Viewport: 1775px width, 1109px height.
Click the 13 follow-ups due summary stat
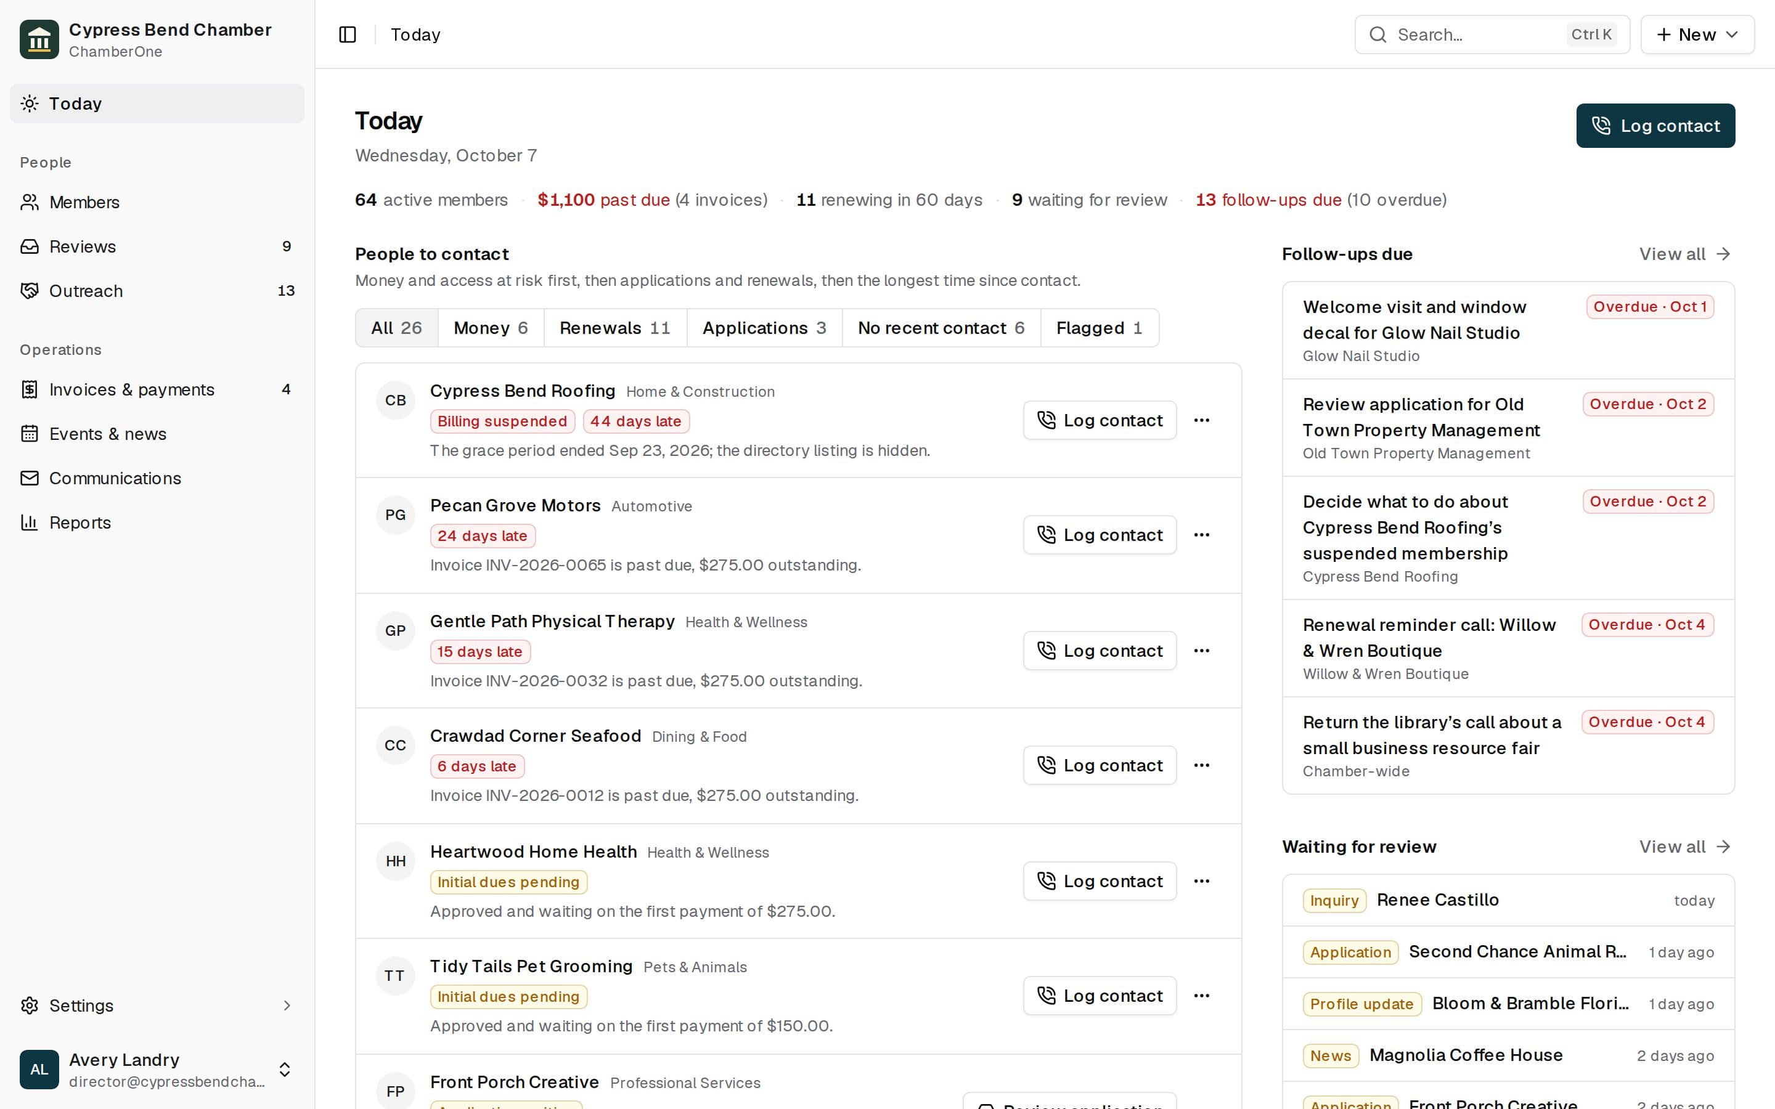1321,200
